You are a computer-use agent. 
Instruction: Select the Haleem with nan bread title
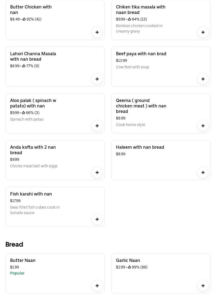tap(140, 147)
